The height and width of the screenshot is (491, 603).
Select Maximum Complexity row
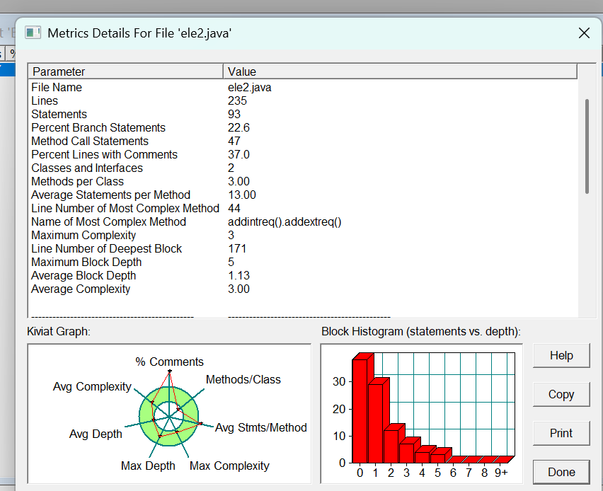tap(303, 236)
